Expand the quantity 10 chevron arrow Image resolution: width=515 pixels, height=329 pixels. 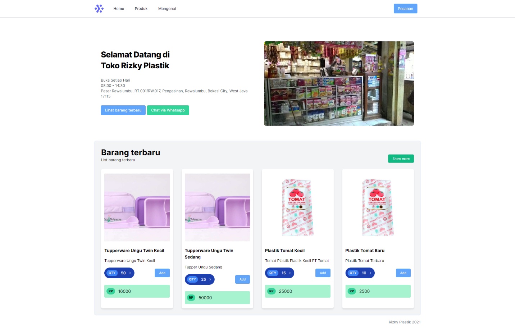pos(370,273)
